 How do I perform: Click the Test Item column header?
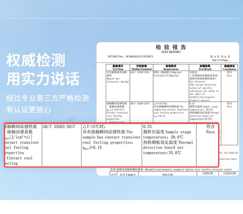pyautogui.click(x=118, y=67)
